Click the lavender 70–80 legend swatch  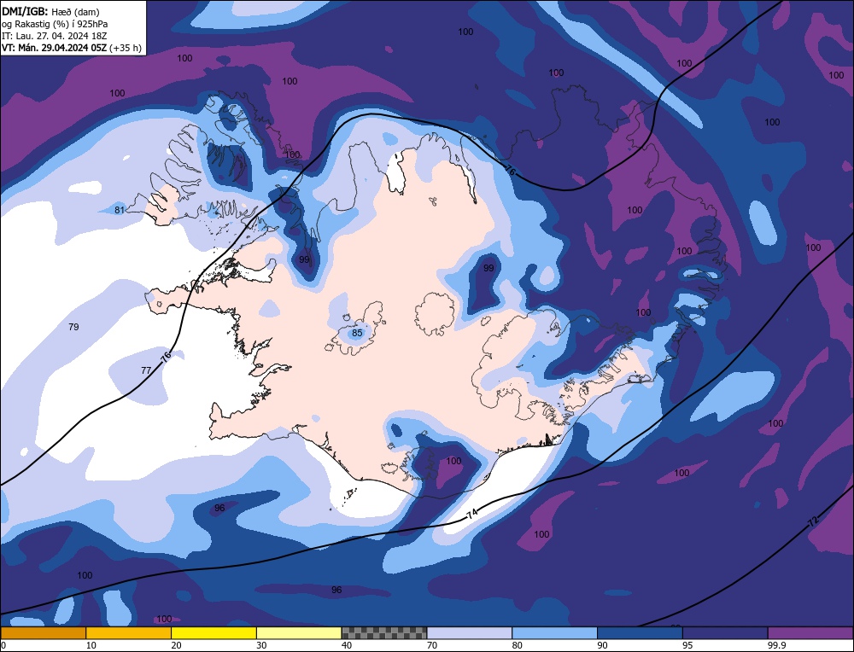pos(470,633)
